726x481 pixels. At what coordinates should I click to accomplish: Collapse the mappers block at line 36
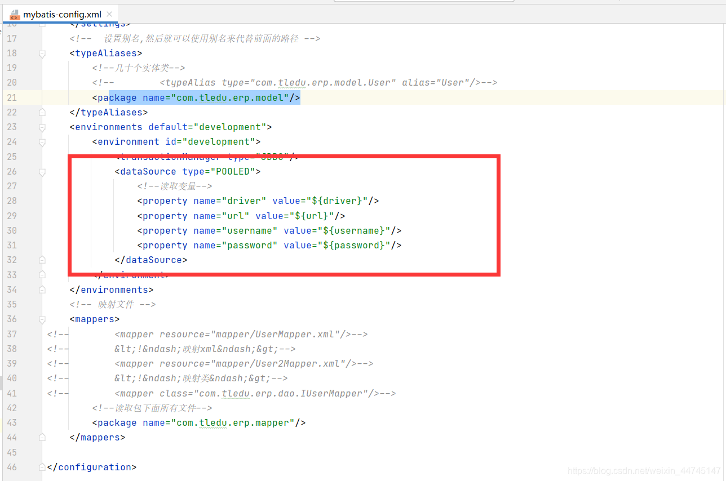[42, 319]
